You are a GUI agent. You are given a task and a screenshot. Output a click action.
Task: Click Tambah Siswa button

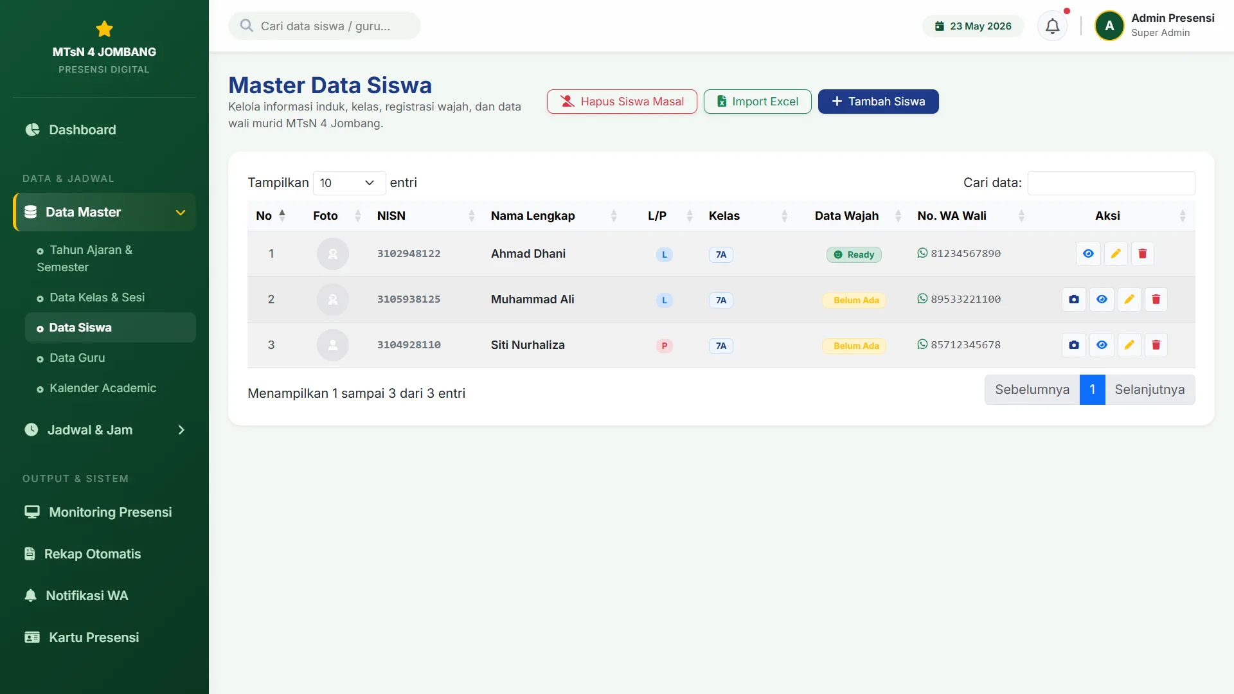coord(878,102)
